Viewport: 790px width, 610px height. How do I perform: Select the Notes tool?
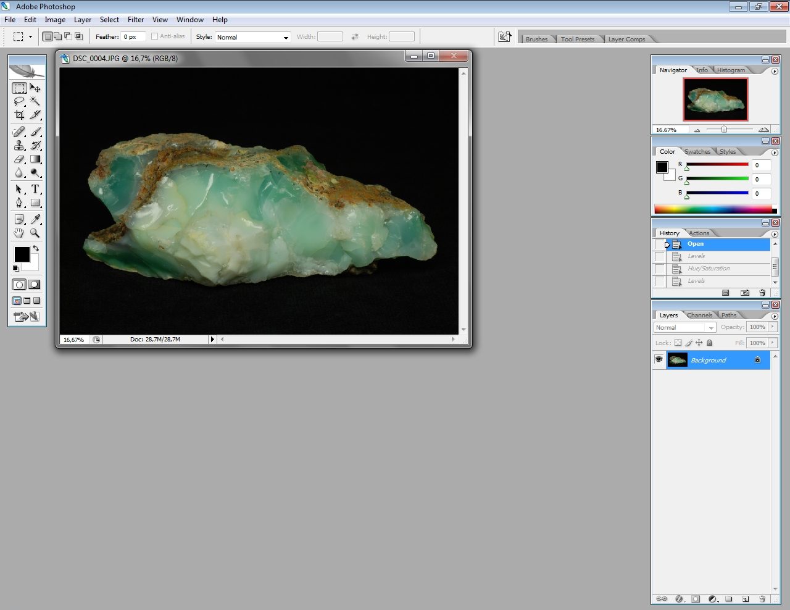[19, 219]
